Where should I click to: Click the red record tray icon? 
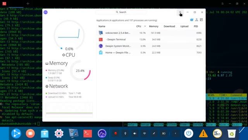tap(115, 133)
